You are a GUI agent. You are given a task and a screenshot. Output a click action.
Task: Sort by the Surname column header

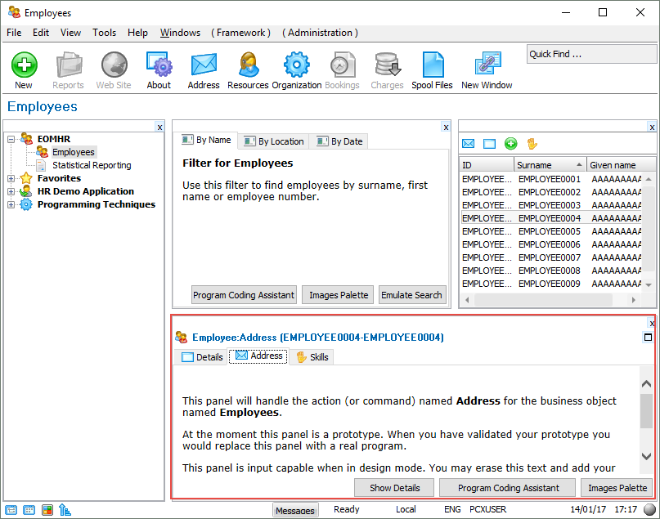pyautogui.click(x=550, y=165)
